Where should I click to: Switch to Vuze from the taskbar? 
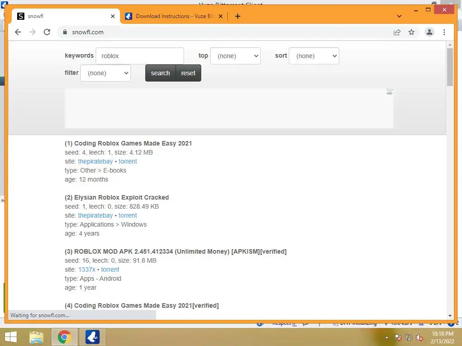(92, 337)
